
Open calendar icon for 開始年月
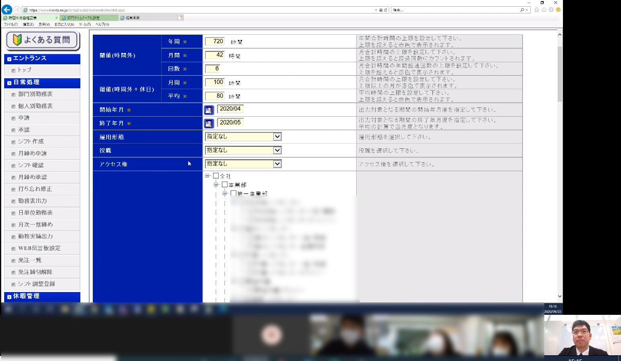pyautogui.click(x=209, y=110)
